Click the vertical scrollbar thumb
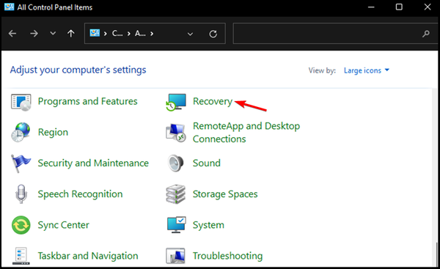Image resolution: width=440 pixels, height=269 pixels. tap(436, 254)
